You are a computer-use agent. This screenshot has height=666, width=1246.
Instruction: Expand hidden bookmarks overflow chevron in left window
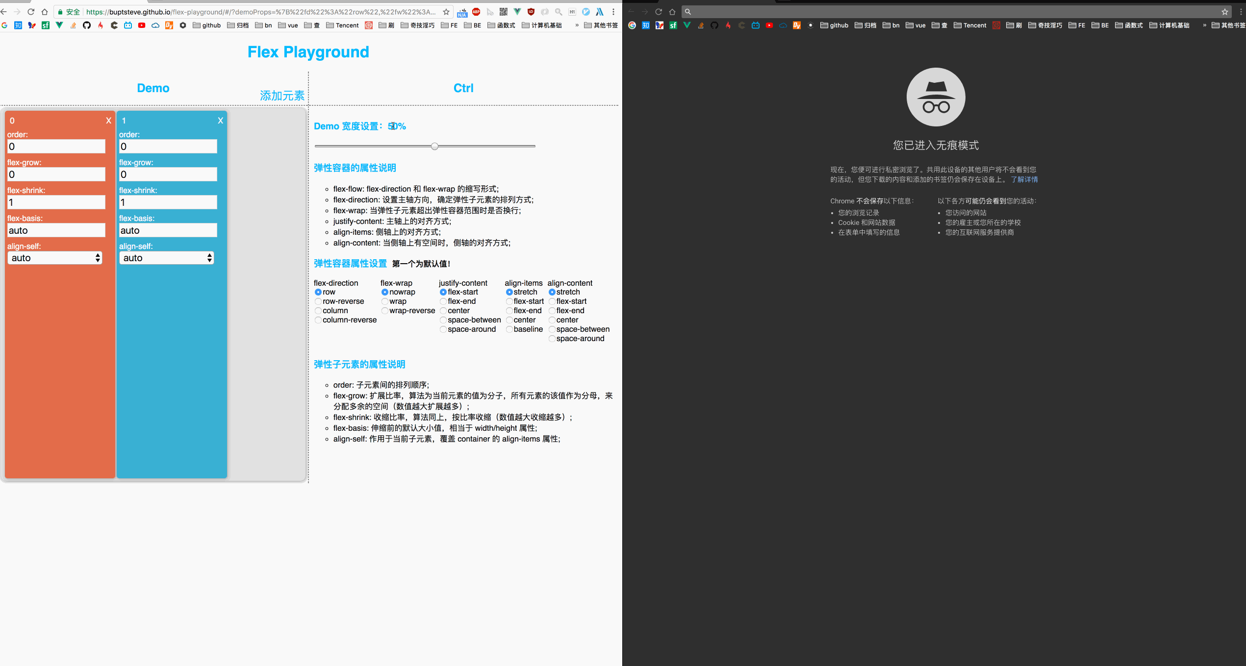(577, 25)
